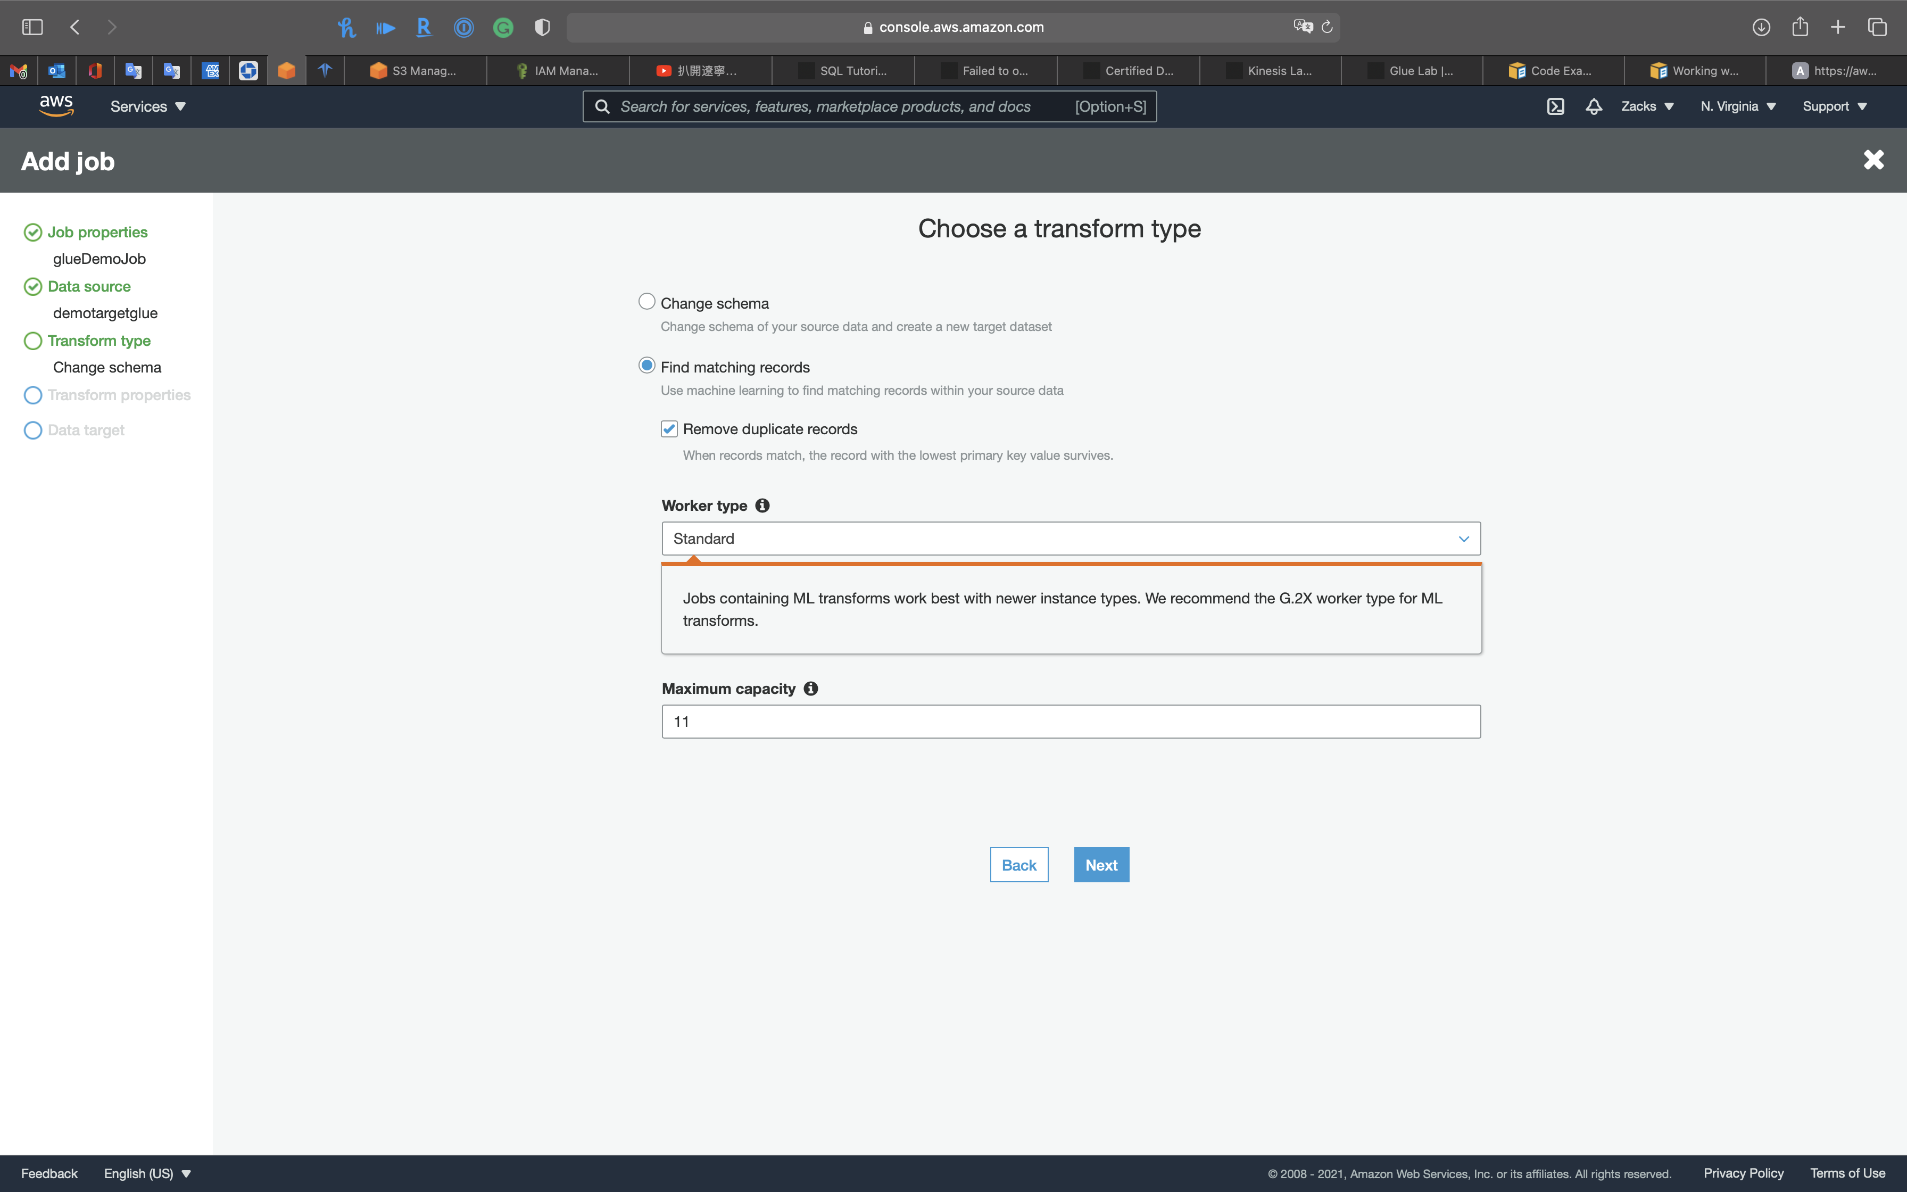Click the Back button
The width and height of the screenshot is (1907, 1192).
[x=1018, y=865]
